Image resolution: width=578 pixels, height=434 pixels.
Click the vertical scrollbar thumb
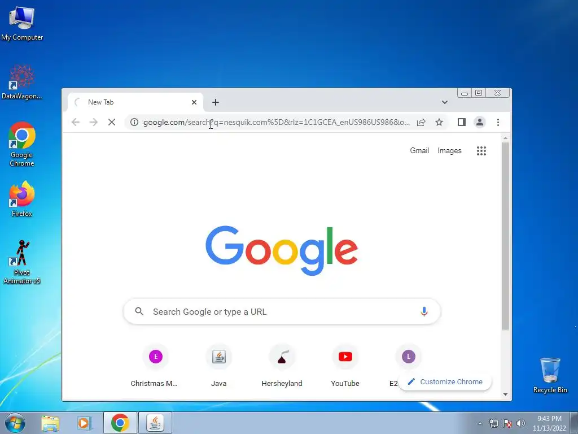(505, 236)
